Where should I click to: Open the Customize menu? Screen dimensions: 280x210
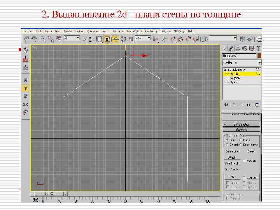(x=165, y=31)
